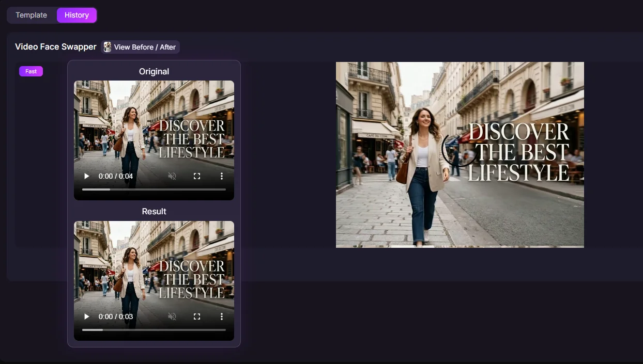
Task: Open fullscreen for the Original video
Action: click(x=197, y=176)
